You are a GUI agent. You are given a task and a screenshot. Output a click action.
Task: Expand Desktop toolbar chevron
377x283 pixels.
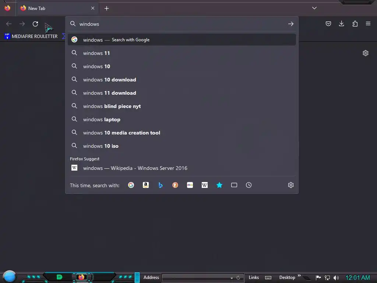(x=299, y=276)
